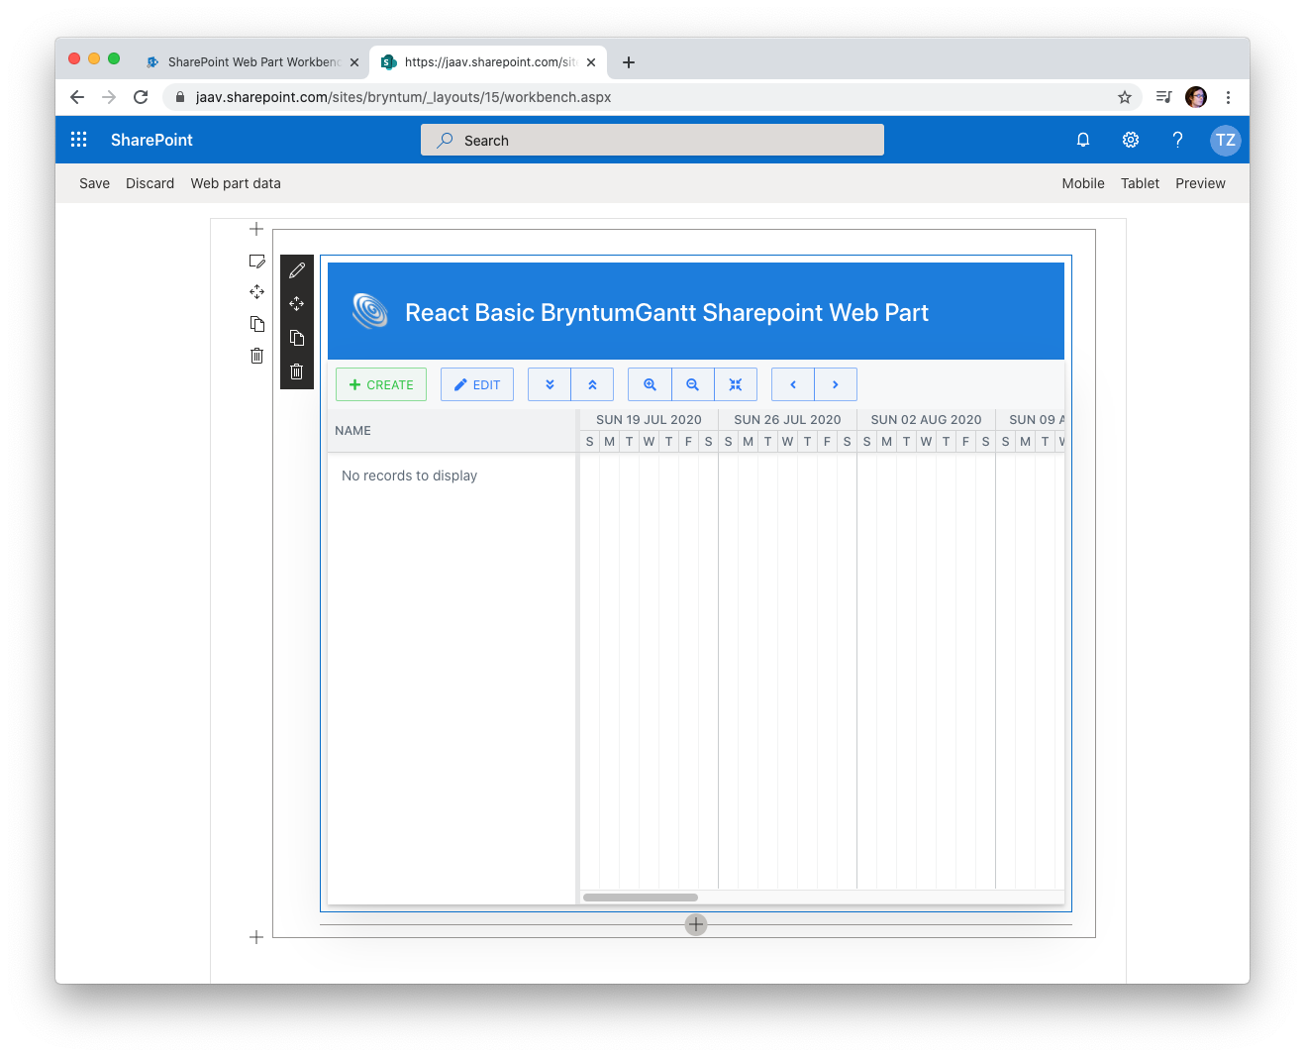Zoom in on the Gantt timeline
Image resolution: width=1305 pixels, height=1057 pixels.
point(650,384)
